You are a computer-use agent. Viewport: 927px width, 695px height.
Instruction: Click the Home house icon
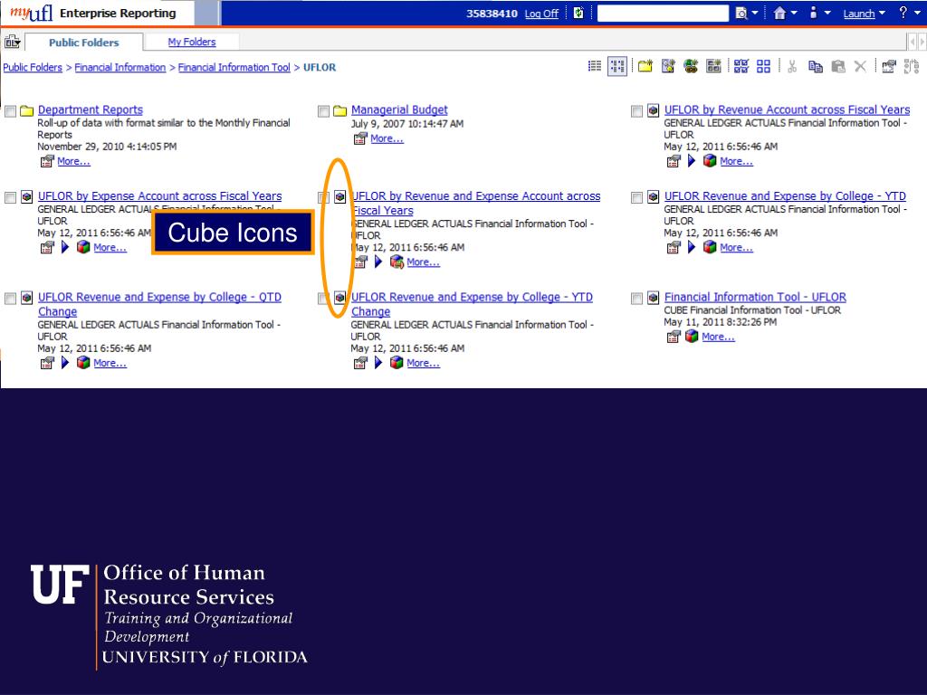(779, 13)
